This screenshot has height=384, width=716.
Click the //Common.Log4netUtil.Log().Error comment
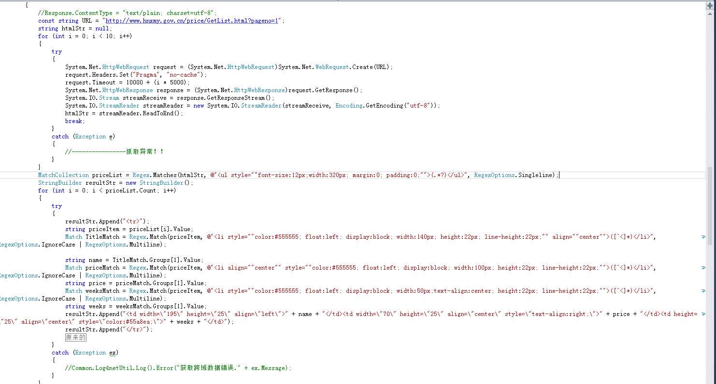tap(178, 368)
